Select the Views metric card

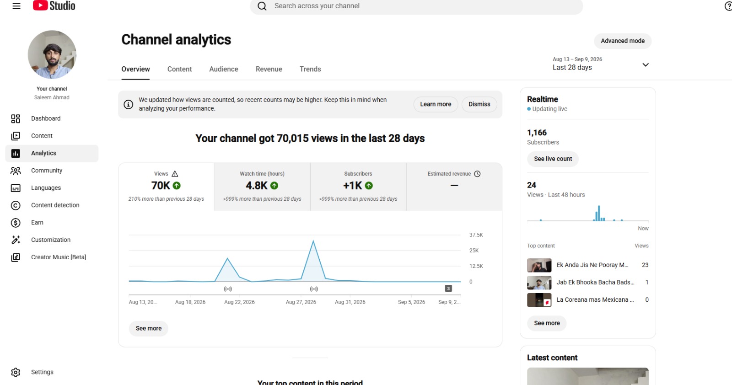(166, 187)
